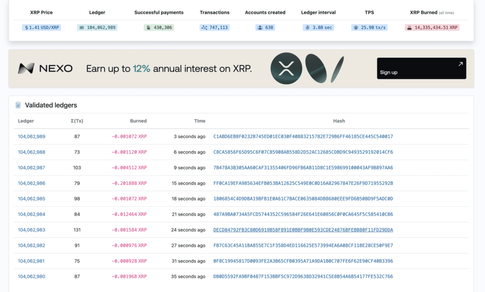Open ledger 104,062,988 link
Viewport: 485px width, 292px height.
coord(32,152)
